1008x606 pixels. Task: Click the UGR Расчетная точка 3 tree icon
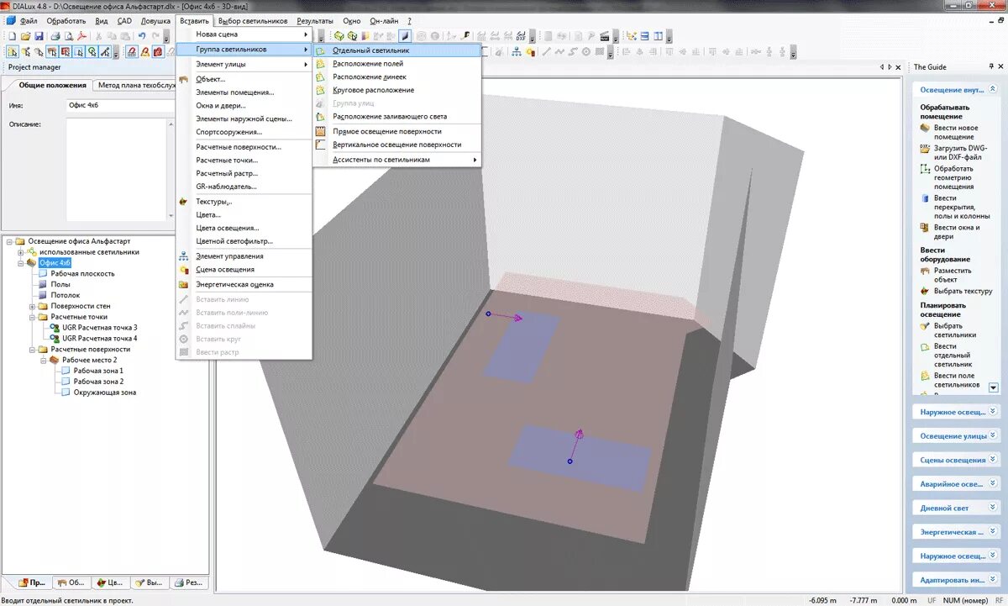[55, 328]
